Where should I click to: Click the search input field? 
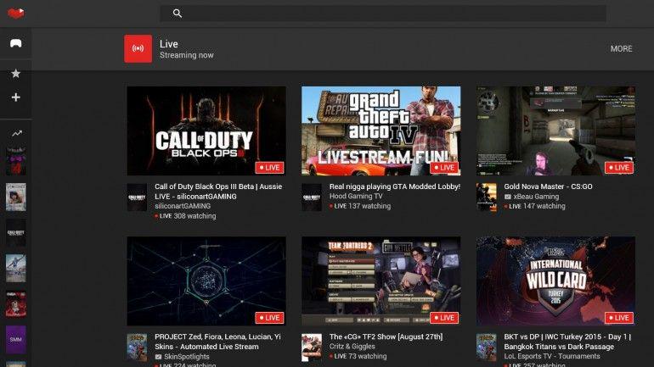click(383, 14)
